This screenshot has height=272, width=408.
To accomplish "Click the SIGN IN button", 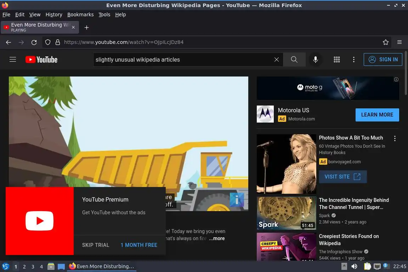I will [x=383, y=59].
